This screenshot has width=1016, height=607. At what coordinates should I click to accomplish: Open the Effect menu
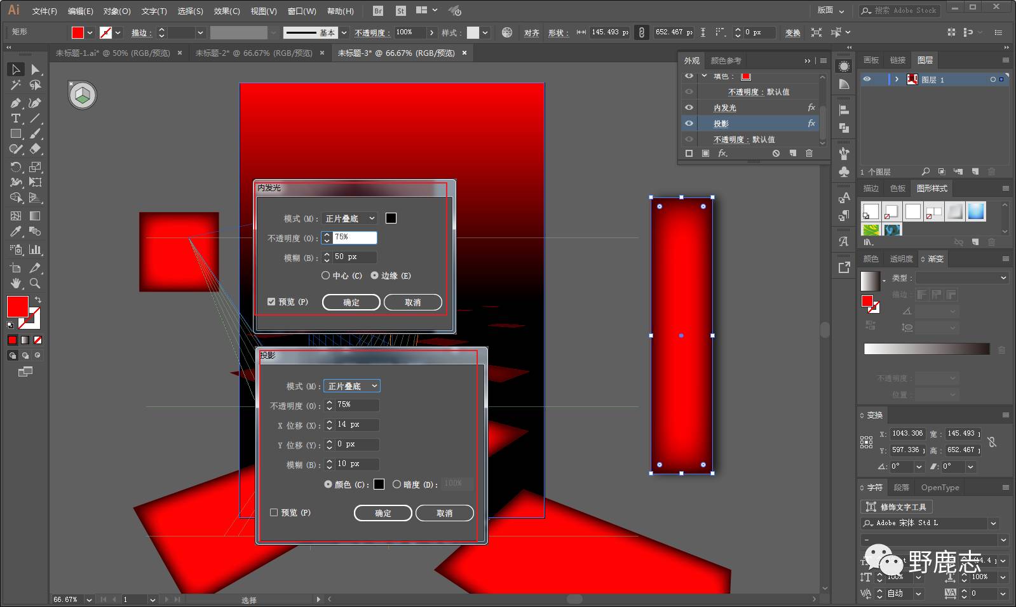(x=226, y=11)
